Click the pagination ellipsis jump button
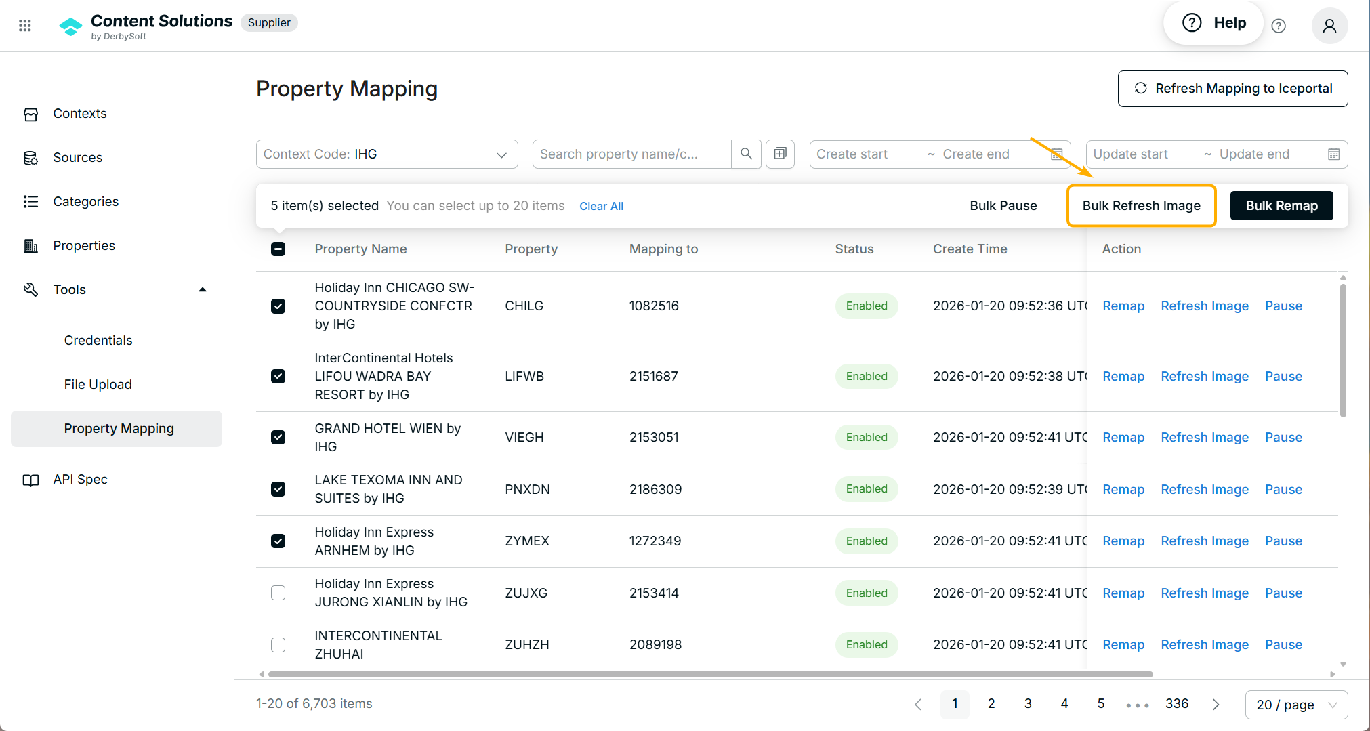This screenshot has width=1370, height=731. pos(1138,705)
